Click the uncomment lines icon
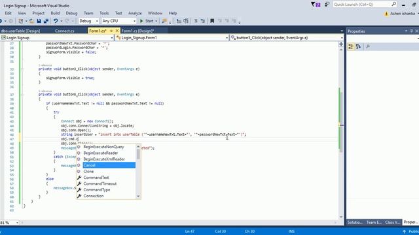This screenshot has width=419, height=235. point(202,21)
